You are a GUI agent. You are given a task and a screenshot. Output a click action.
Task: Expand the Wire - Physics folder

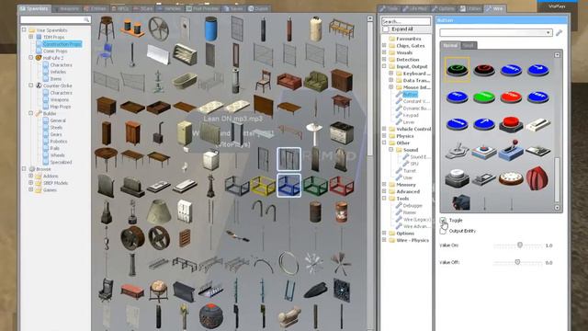384,240
